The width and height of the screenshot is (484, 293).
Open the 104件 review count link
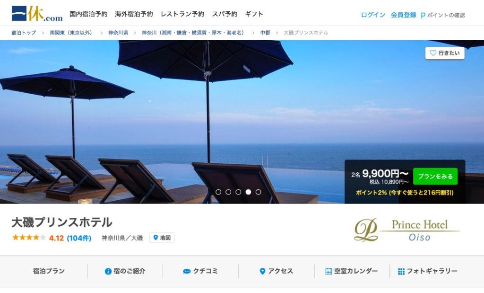tap(79, 238)
